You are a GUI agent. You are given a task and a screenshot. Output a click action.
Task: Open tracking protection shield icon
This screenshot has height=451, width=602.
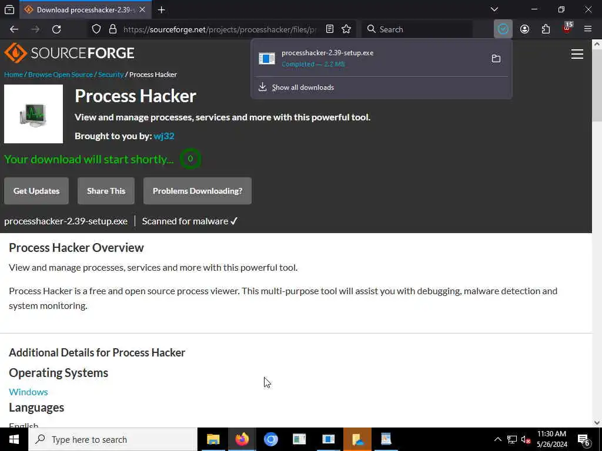click(96, 29)
